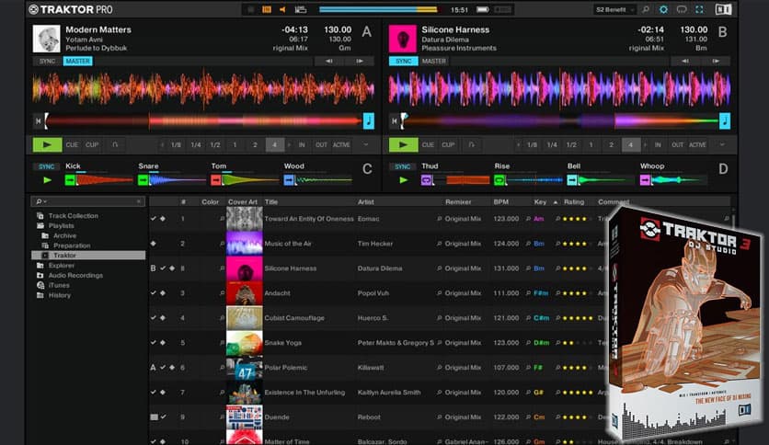Open the S2 Benefit layout dropdown
Image resolution: width=769 pixels, height=445 pixels.
(x=615, y=9)
